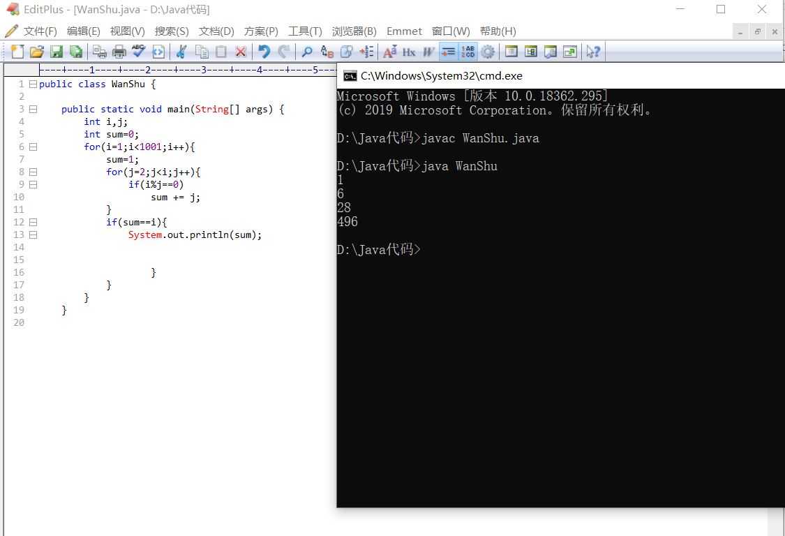Click 'javac WanShu.java' command in cmd
Viewport: 785px width, 536px height.
pos(480,137)
